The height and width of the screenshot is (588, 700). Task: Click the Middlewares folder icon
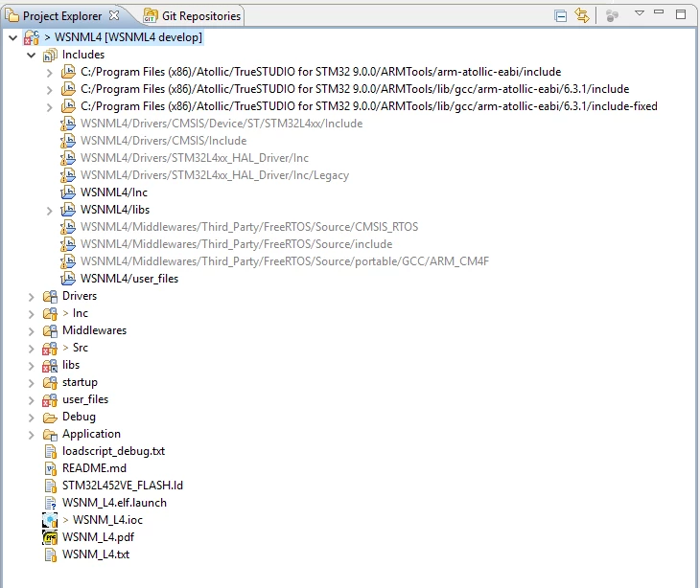click(x=50, y=330)
